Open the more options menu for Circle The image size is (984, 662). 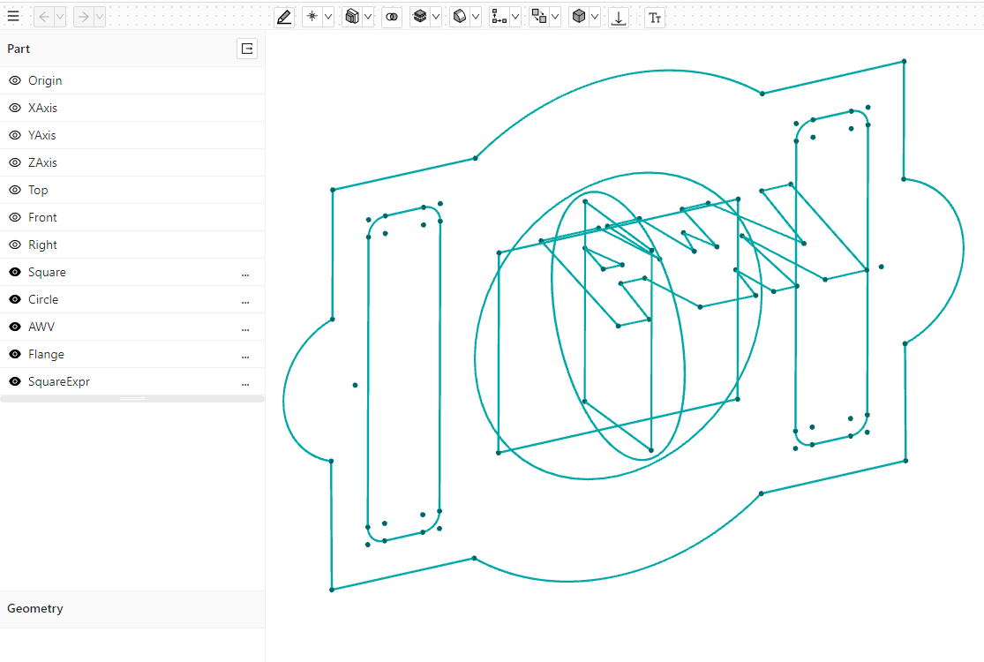[x=245, y=300]
